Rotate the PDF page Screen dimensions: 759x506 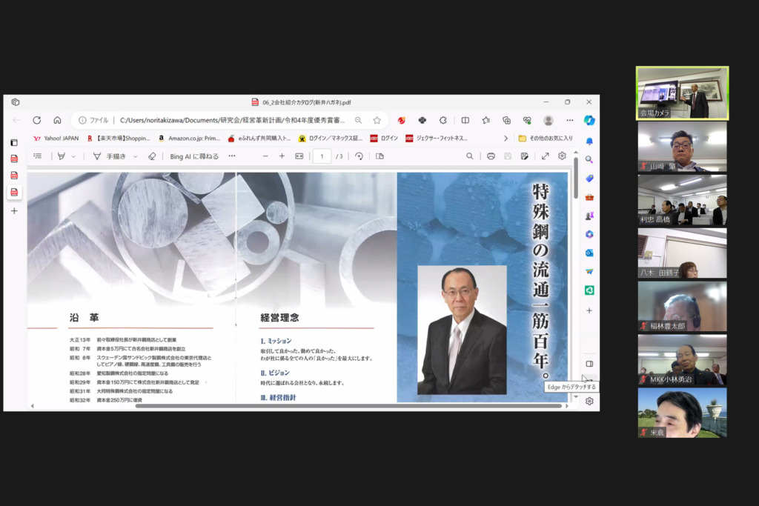[x=359, y=156]
